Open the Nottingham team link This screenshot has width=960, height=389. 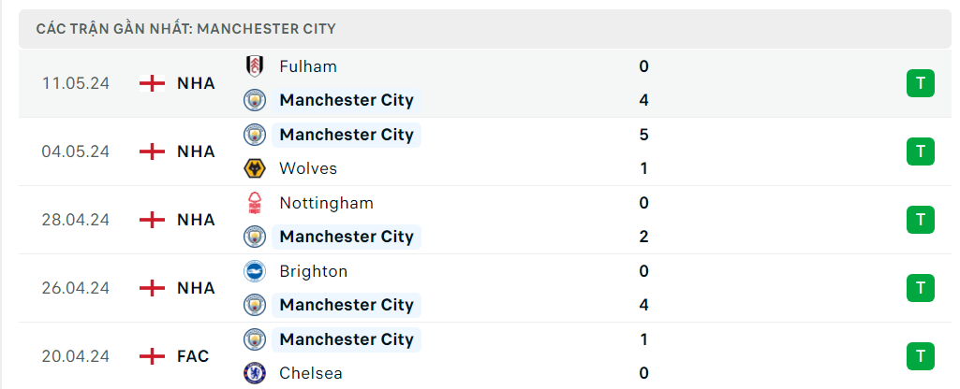tap(326, 203)
